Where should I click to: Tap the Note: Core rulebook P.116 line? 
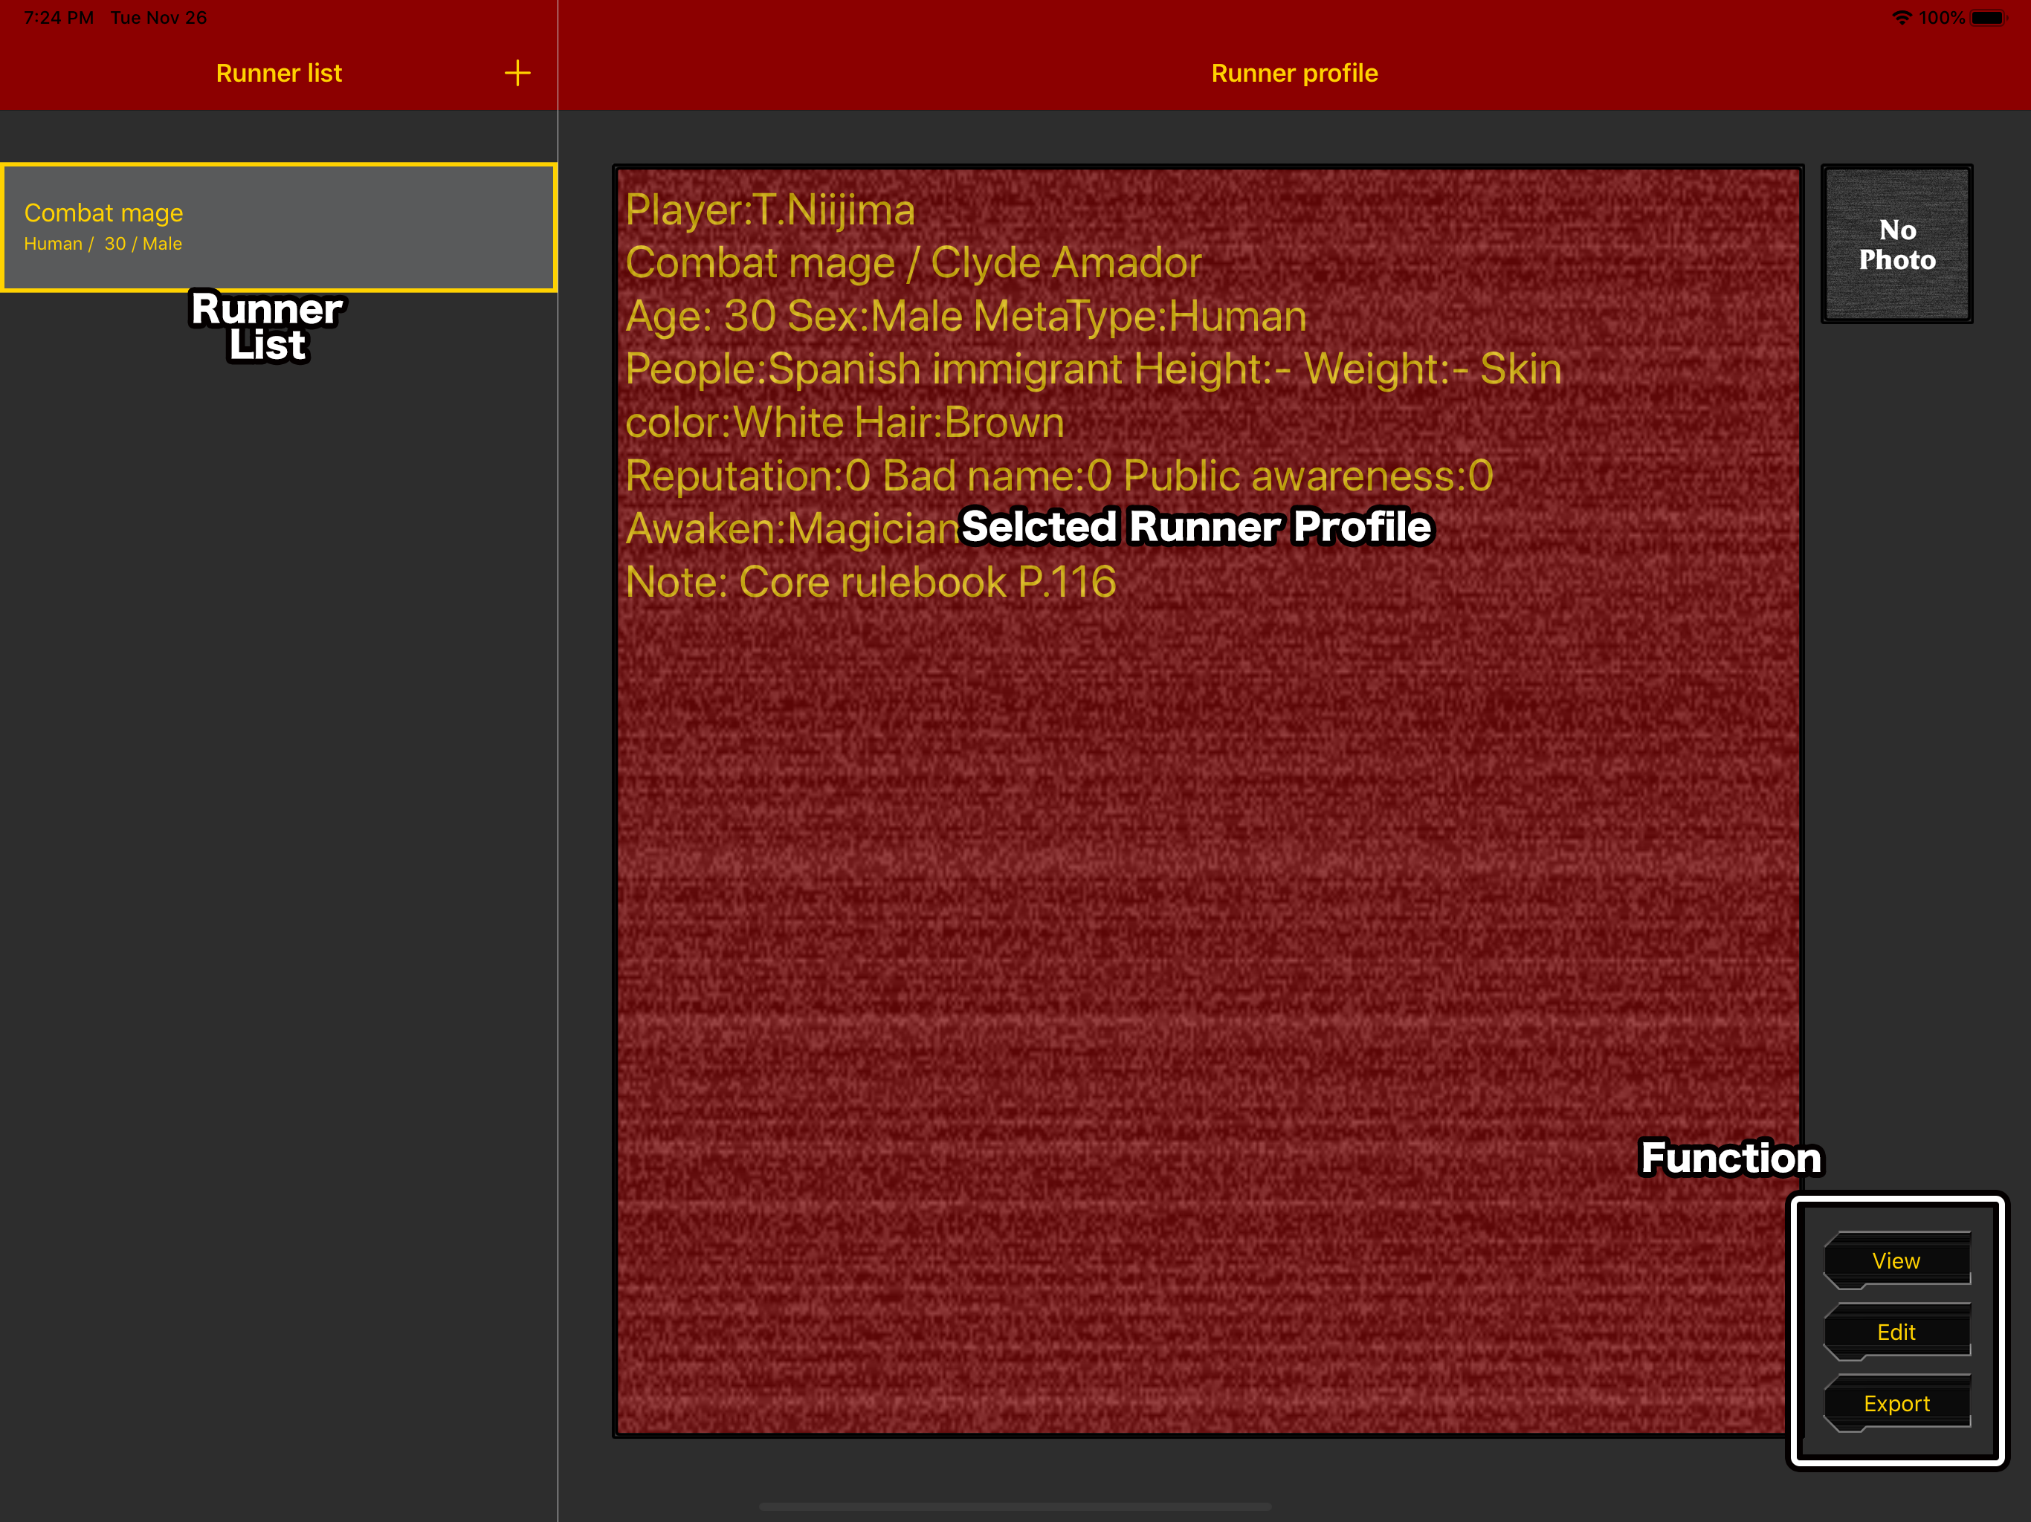[x=870, y=582]
